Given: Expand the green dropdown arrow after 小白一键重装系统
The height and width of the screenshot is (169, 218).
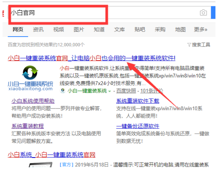Looking at the screenshot, I should click(x=109, y=91).
